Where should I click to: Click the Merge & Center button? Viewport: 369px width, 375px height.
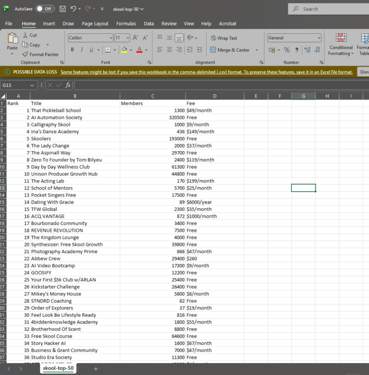[x=230, y=50]
